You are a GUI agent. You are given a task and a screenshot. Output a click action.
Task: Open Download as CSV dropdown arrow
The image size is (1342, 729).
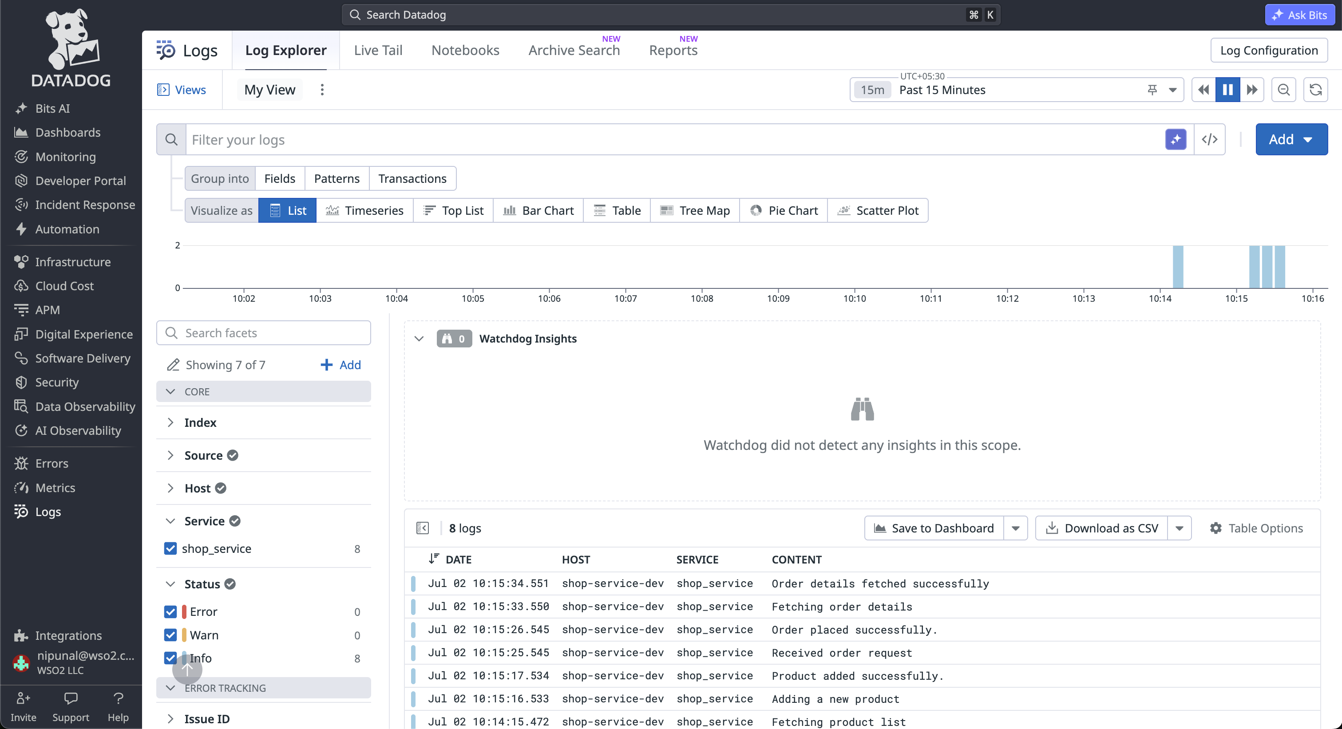click(x=1180, y=528)
